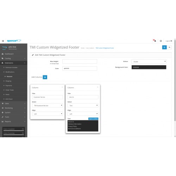Viewport: 176px width, 176px height.
Task: Open the Align dropdown in the Like Us column
Action: [83, 114]
